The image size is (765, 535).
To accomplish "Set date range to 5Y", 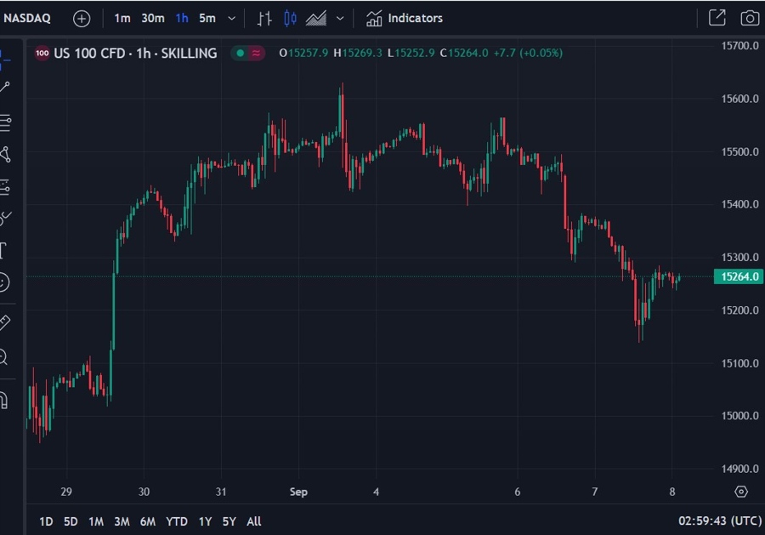I will pos(229,521).
